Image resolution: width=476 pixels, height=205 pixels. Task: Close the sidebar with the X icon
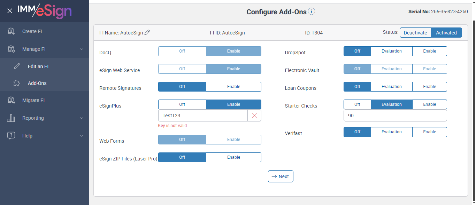pos(10,11)
